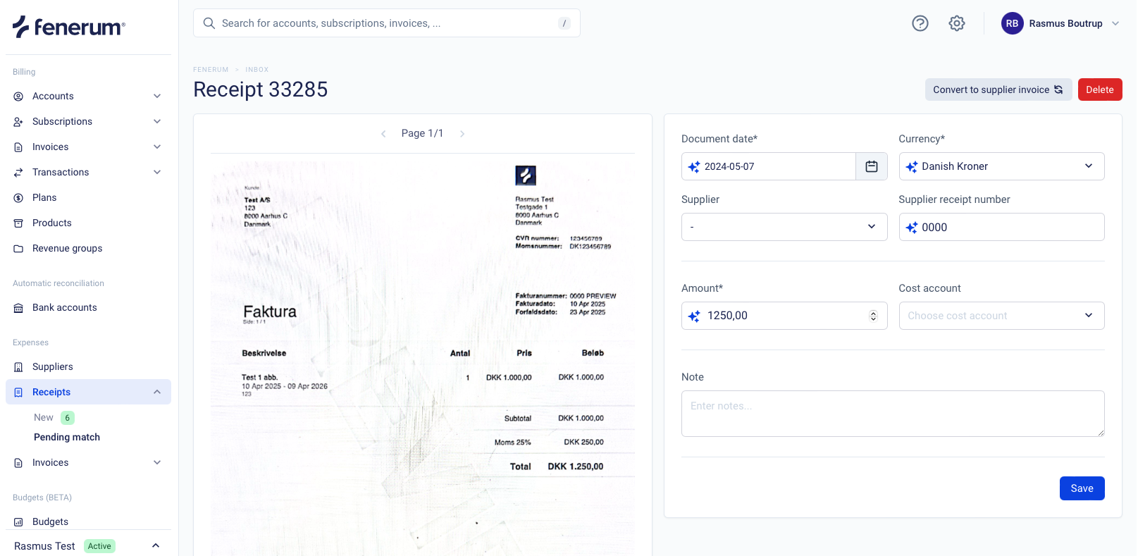
Task: Click the Save button
Action: [1081, 488]
